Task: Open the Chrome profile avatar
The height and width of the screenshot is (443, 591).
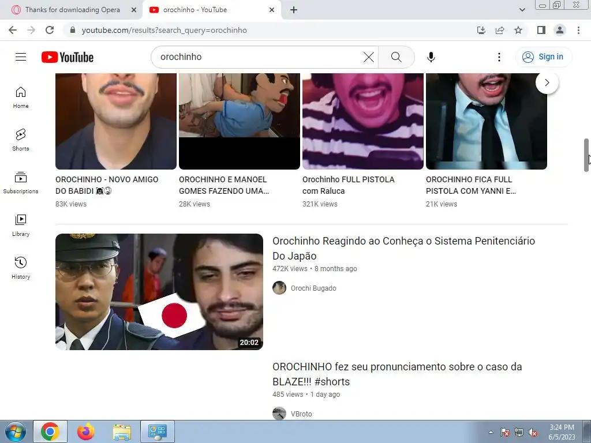Action: tap(560, 30)
